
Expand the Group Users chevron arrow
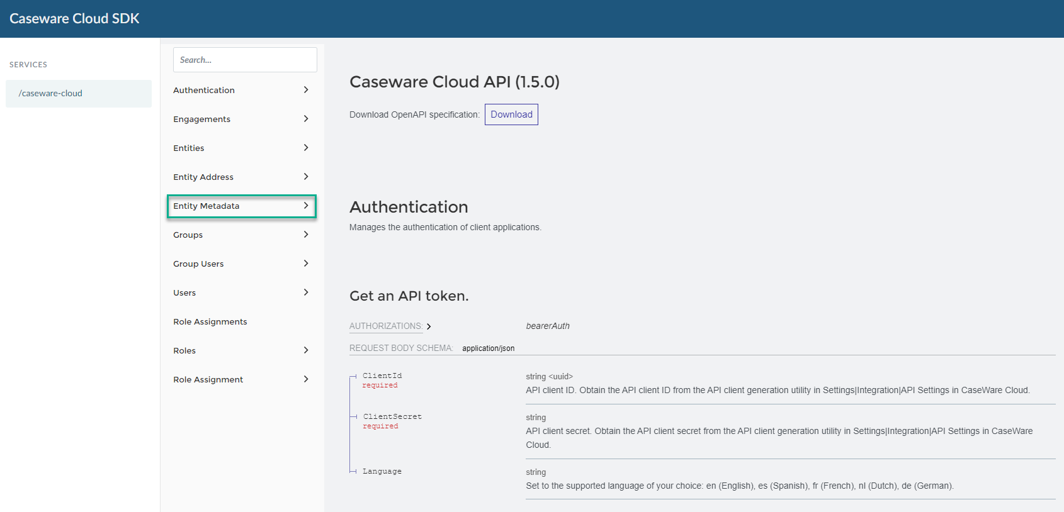306,264
